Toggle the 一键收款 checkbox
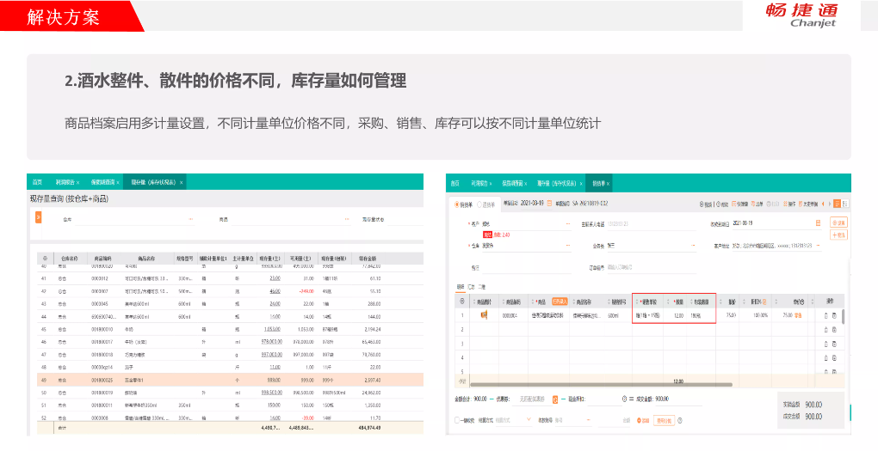The width and height of the screenshot is (878, 451). tap(457, 420)
